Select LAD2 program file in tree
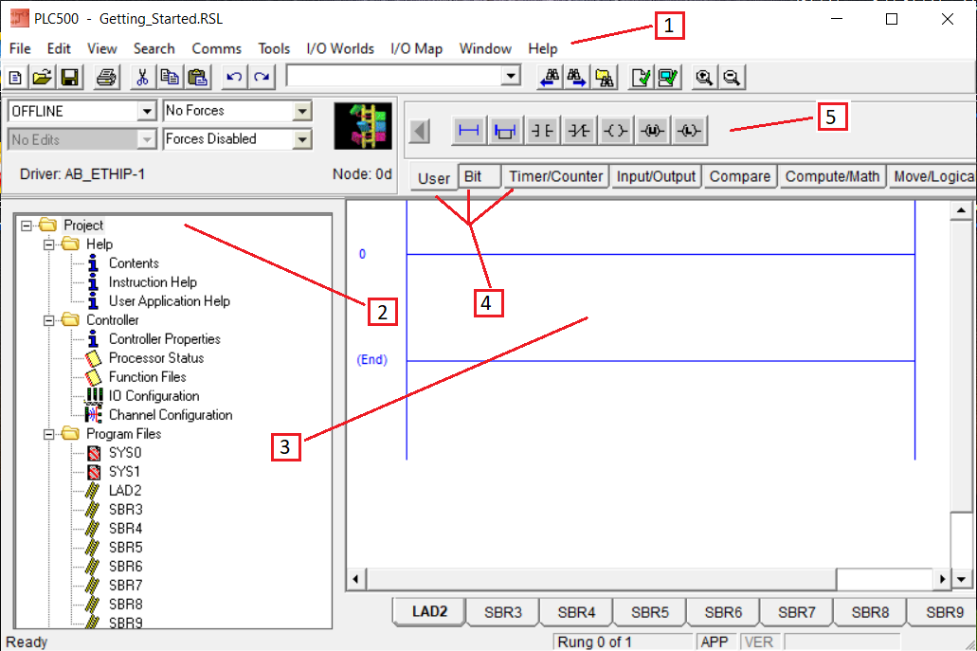Image resolution: width=977 pixels, height=651 pixels. click(x=125, y=491)
